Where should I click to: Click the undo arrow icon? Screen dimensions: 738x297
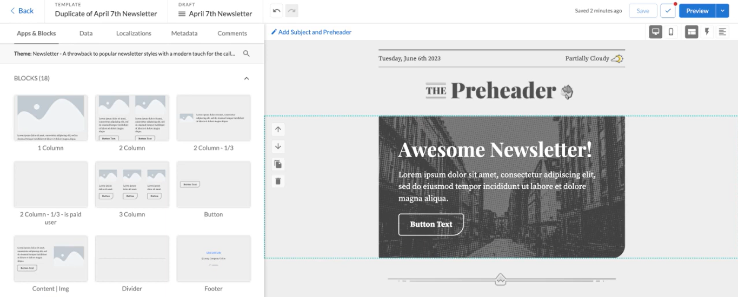[x=277, y=11]
